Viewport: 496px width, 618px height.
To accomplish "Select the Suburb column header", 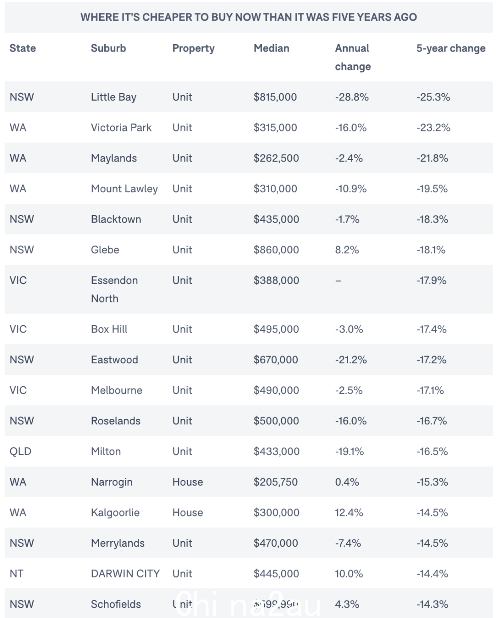I will point(108,48).
